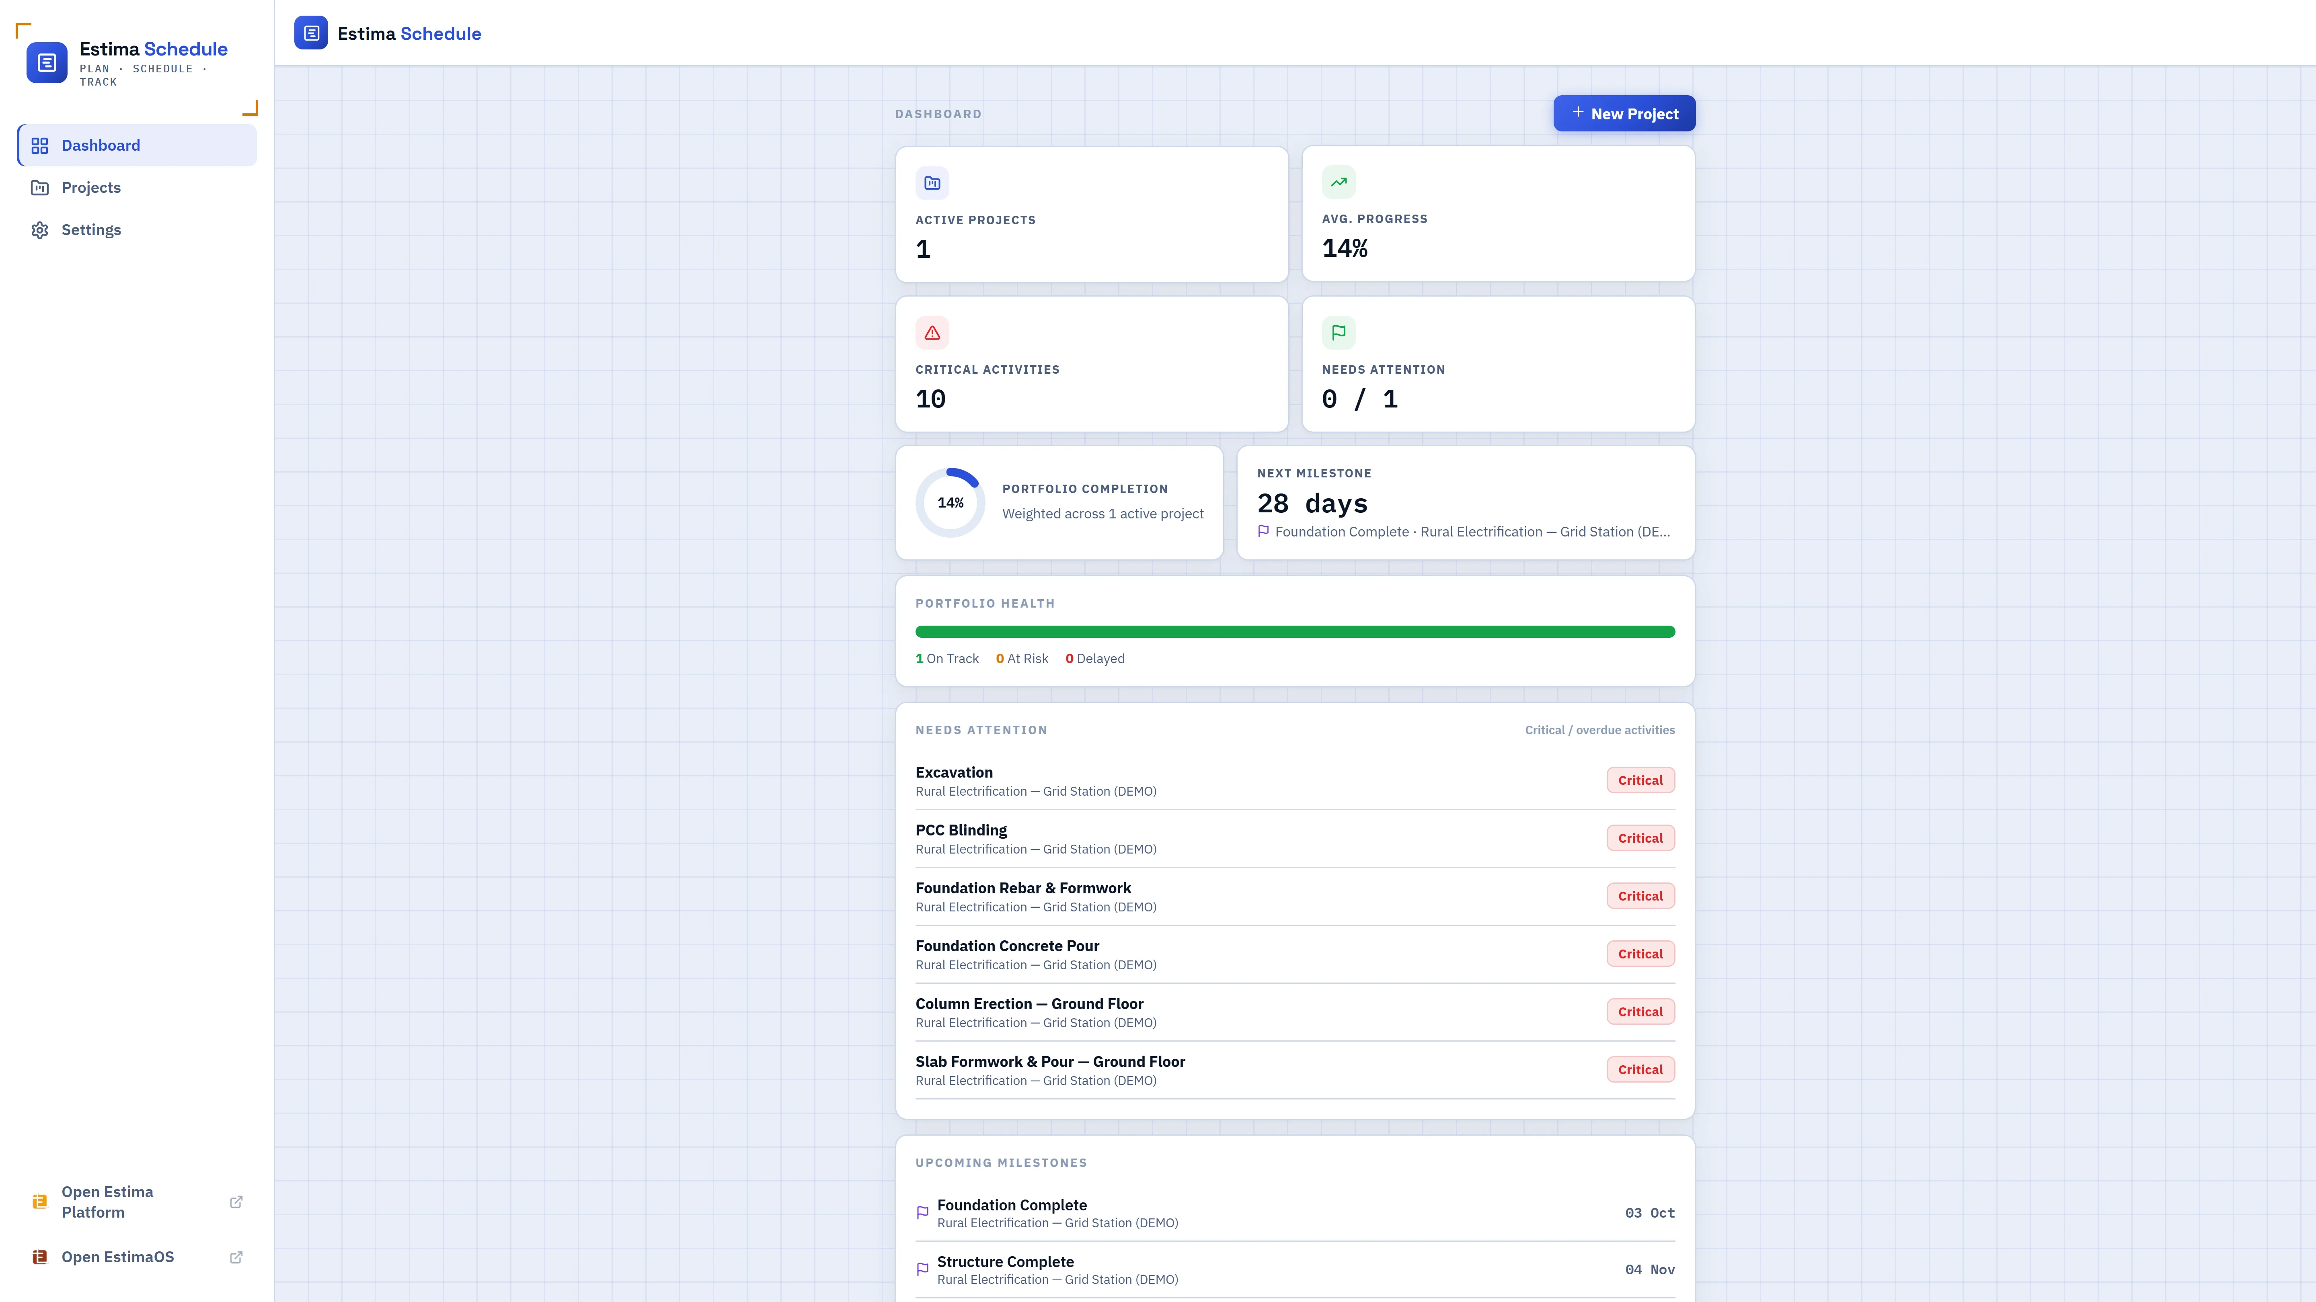The height and width of the screenshot is (1302, 2316).
Task: Open the Critical Activities card
Action: pos(1092,364)
